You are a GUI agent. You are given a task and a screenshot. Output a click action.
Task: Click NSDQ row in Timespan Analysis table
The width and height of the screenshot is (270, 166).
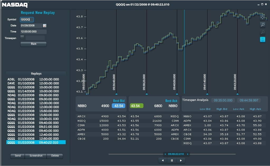point(224,143)
